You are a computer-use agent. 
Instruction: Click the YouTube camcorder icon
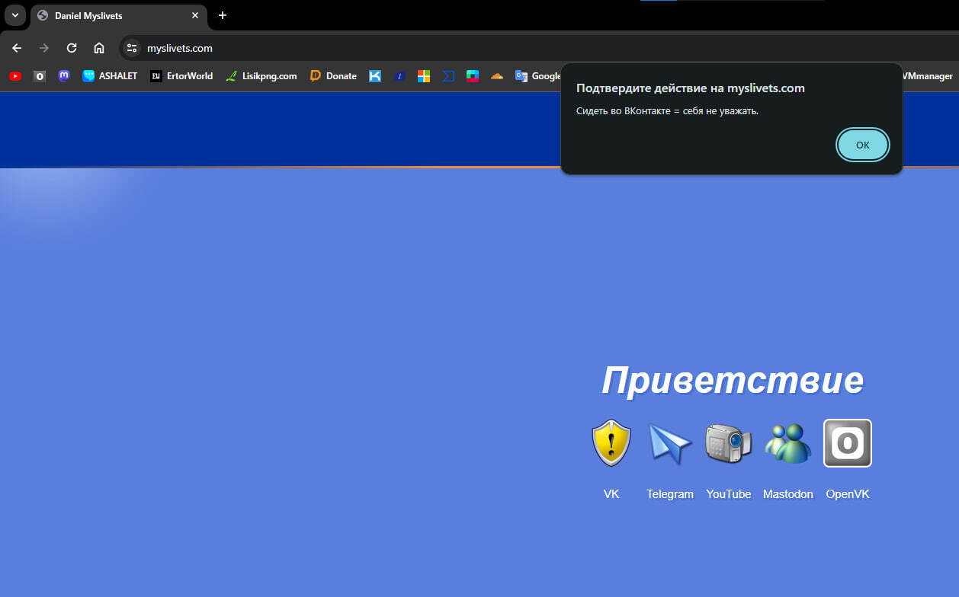pyautogui.click(x=728, y=443)
